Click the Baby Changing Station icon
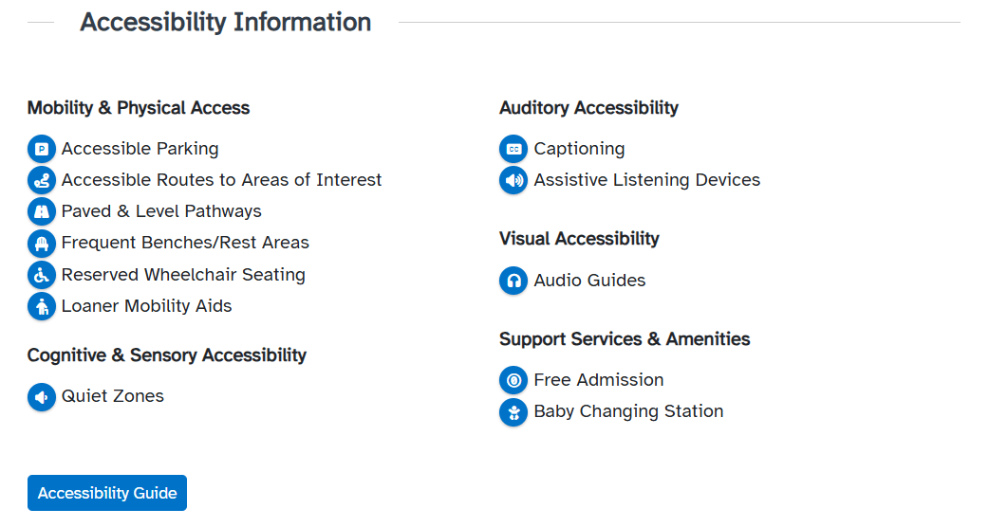 [x=513, y=412]
